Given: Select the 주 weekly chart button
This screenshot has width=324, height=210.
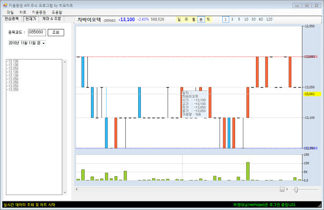Looking at the screenshot, I should click(x=186, y=19).
